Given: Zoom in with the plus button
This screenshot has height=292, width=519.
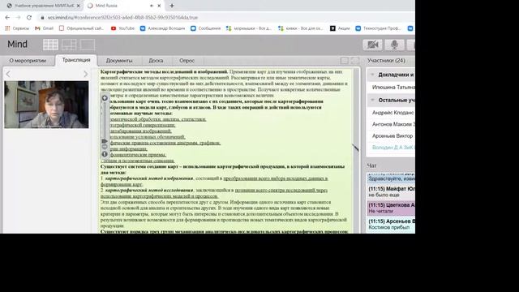Looking at the screenshot, I should pyautogui.click(x=105, y=98).
